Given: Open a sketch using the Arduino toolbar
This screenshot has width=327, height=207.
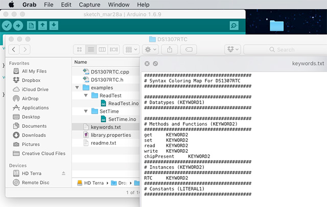Looking at the screenshot, I should click(x=42, y=26).
